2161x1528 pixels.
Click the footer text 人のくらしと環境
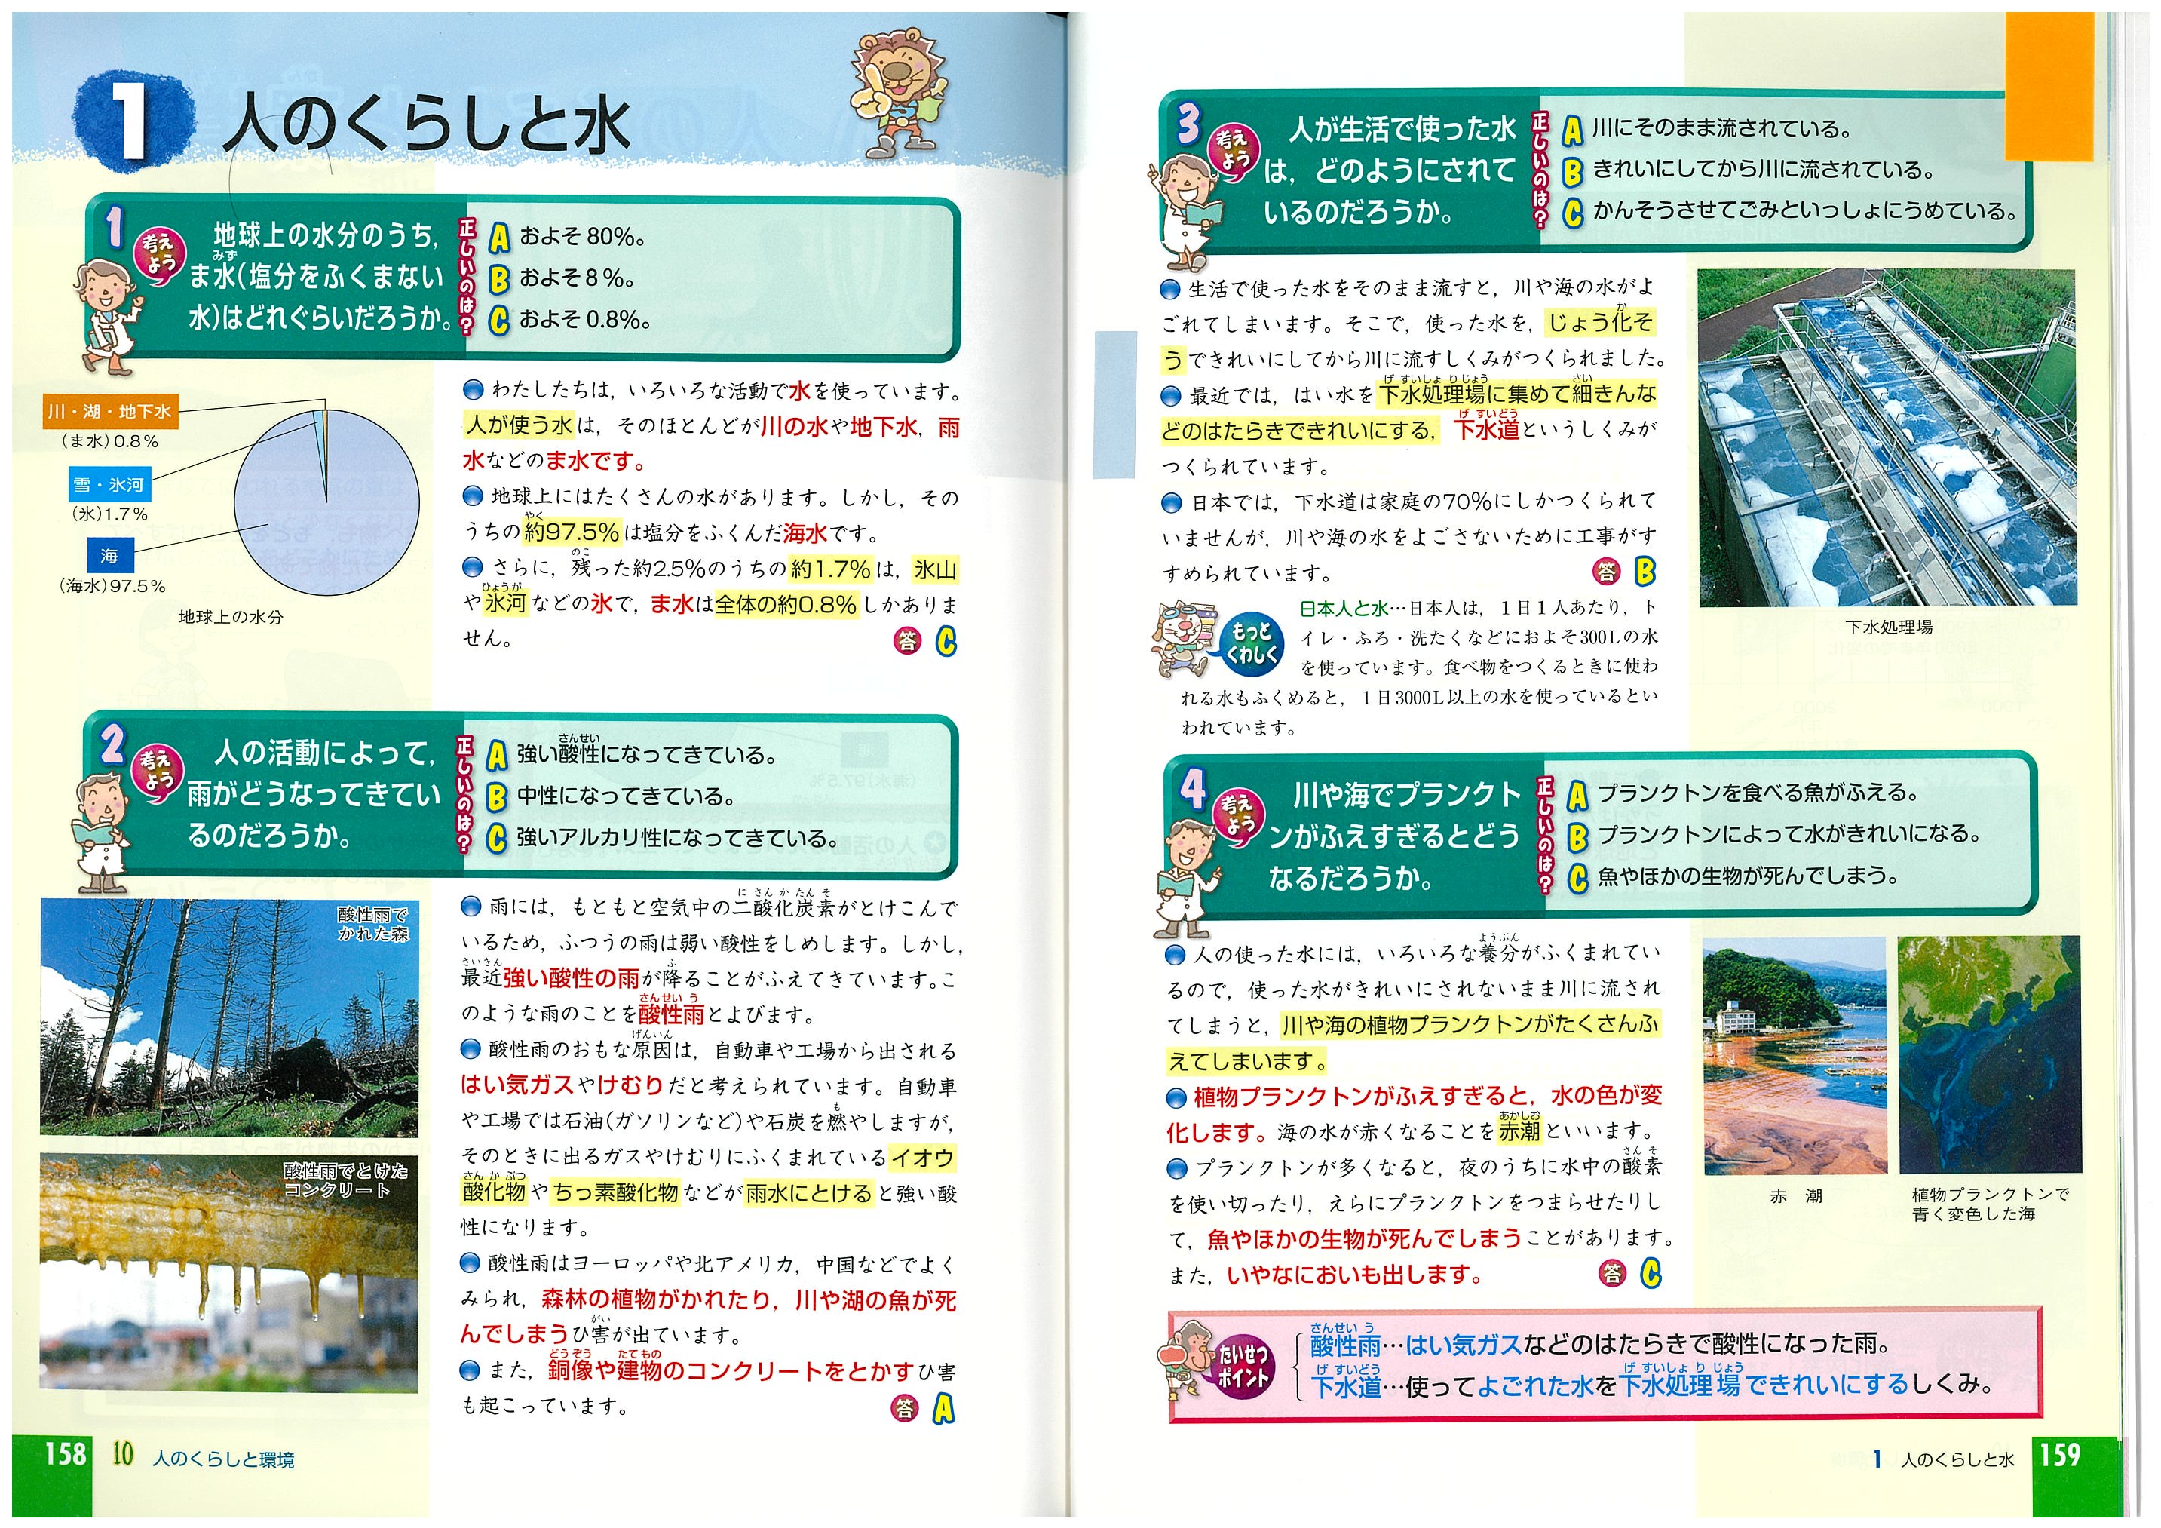(223, 1459)
